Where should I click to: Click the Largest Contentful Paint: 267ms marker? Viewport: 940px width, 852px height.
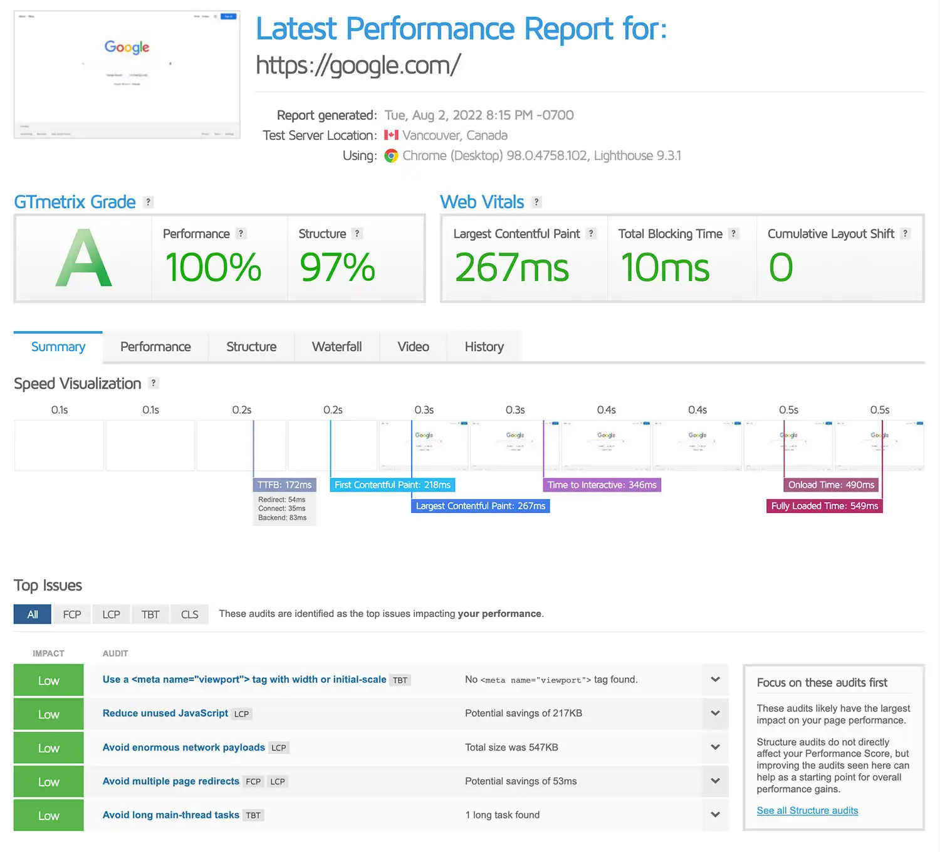pyautogui.click(x=481, y=506)
